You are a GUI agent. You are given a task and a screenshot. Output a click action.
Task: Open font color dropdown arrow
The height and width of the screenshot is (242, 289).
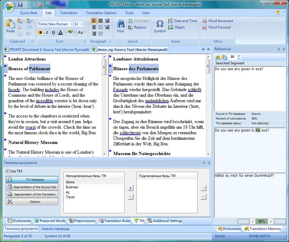pos(65,32)
